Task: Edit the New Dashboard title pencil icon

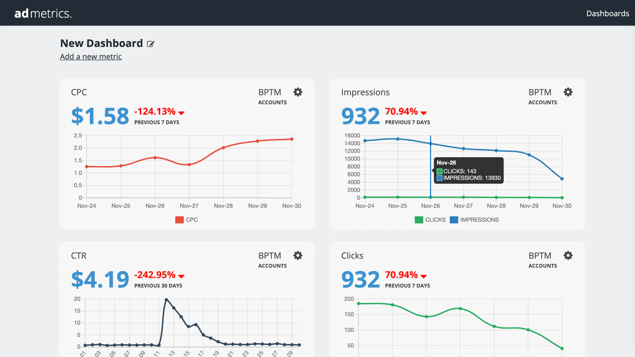Action: click(x=150, y=44)
